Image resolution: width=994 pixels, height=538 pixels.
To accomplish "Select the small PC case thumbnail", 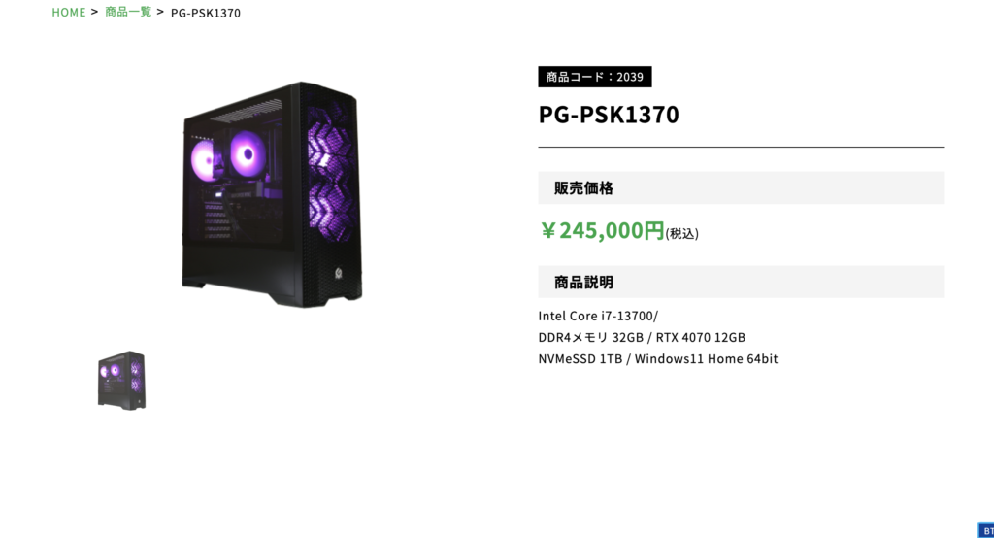I will pos(121,380).
